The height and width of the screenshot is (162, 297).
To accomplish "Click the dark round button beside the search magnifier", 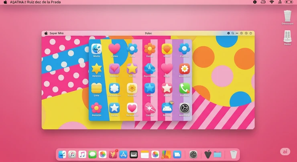I will [x=228, y=33].
